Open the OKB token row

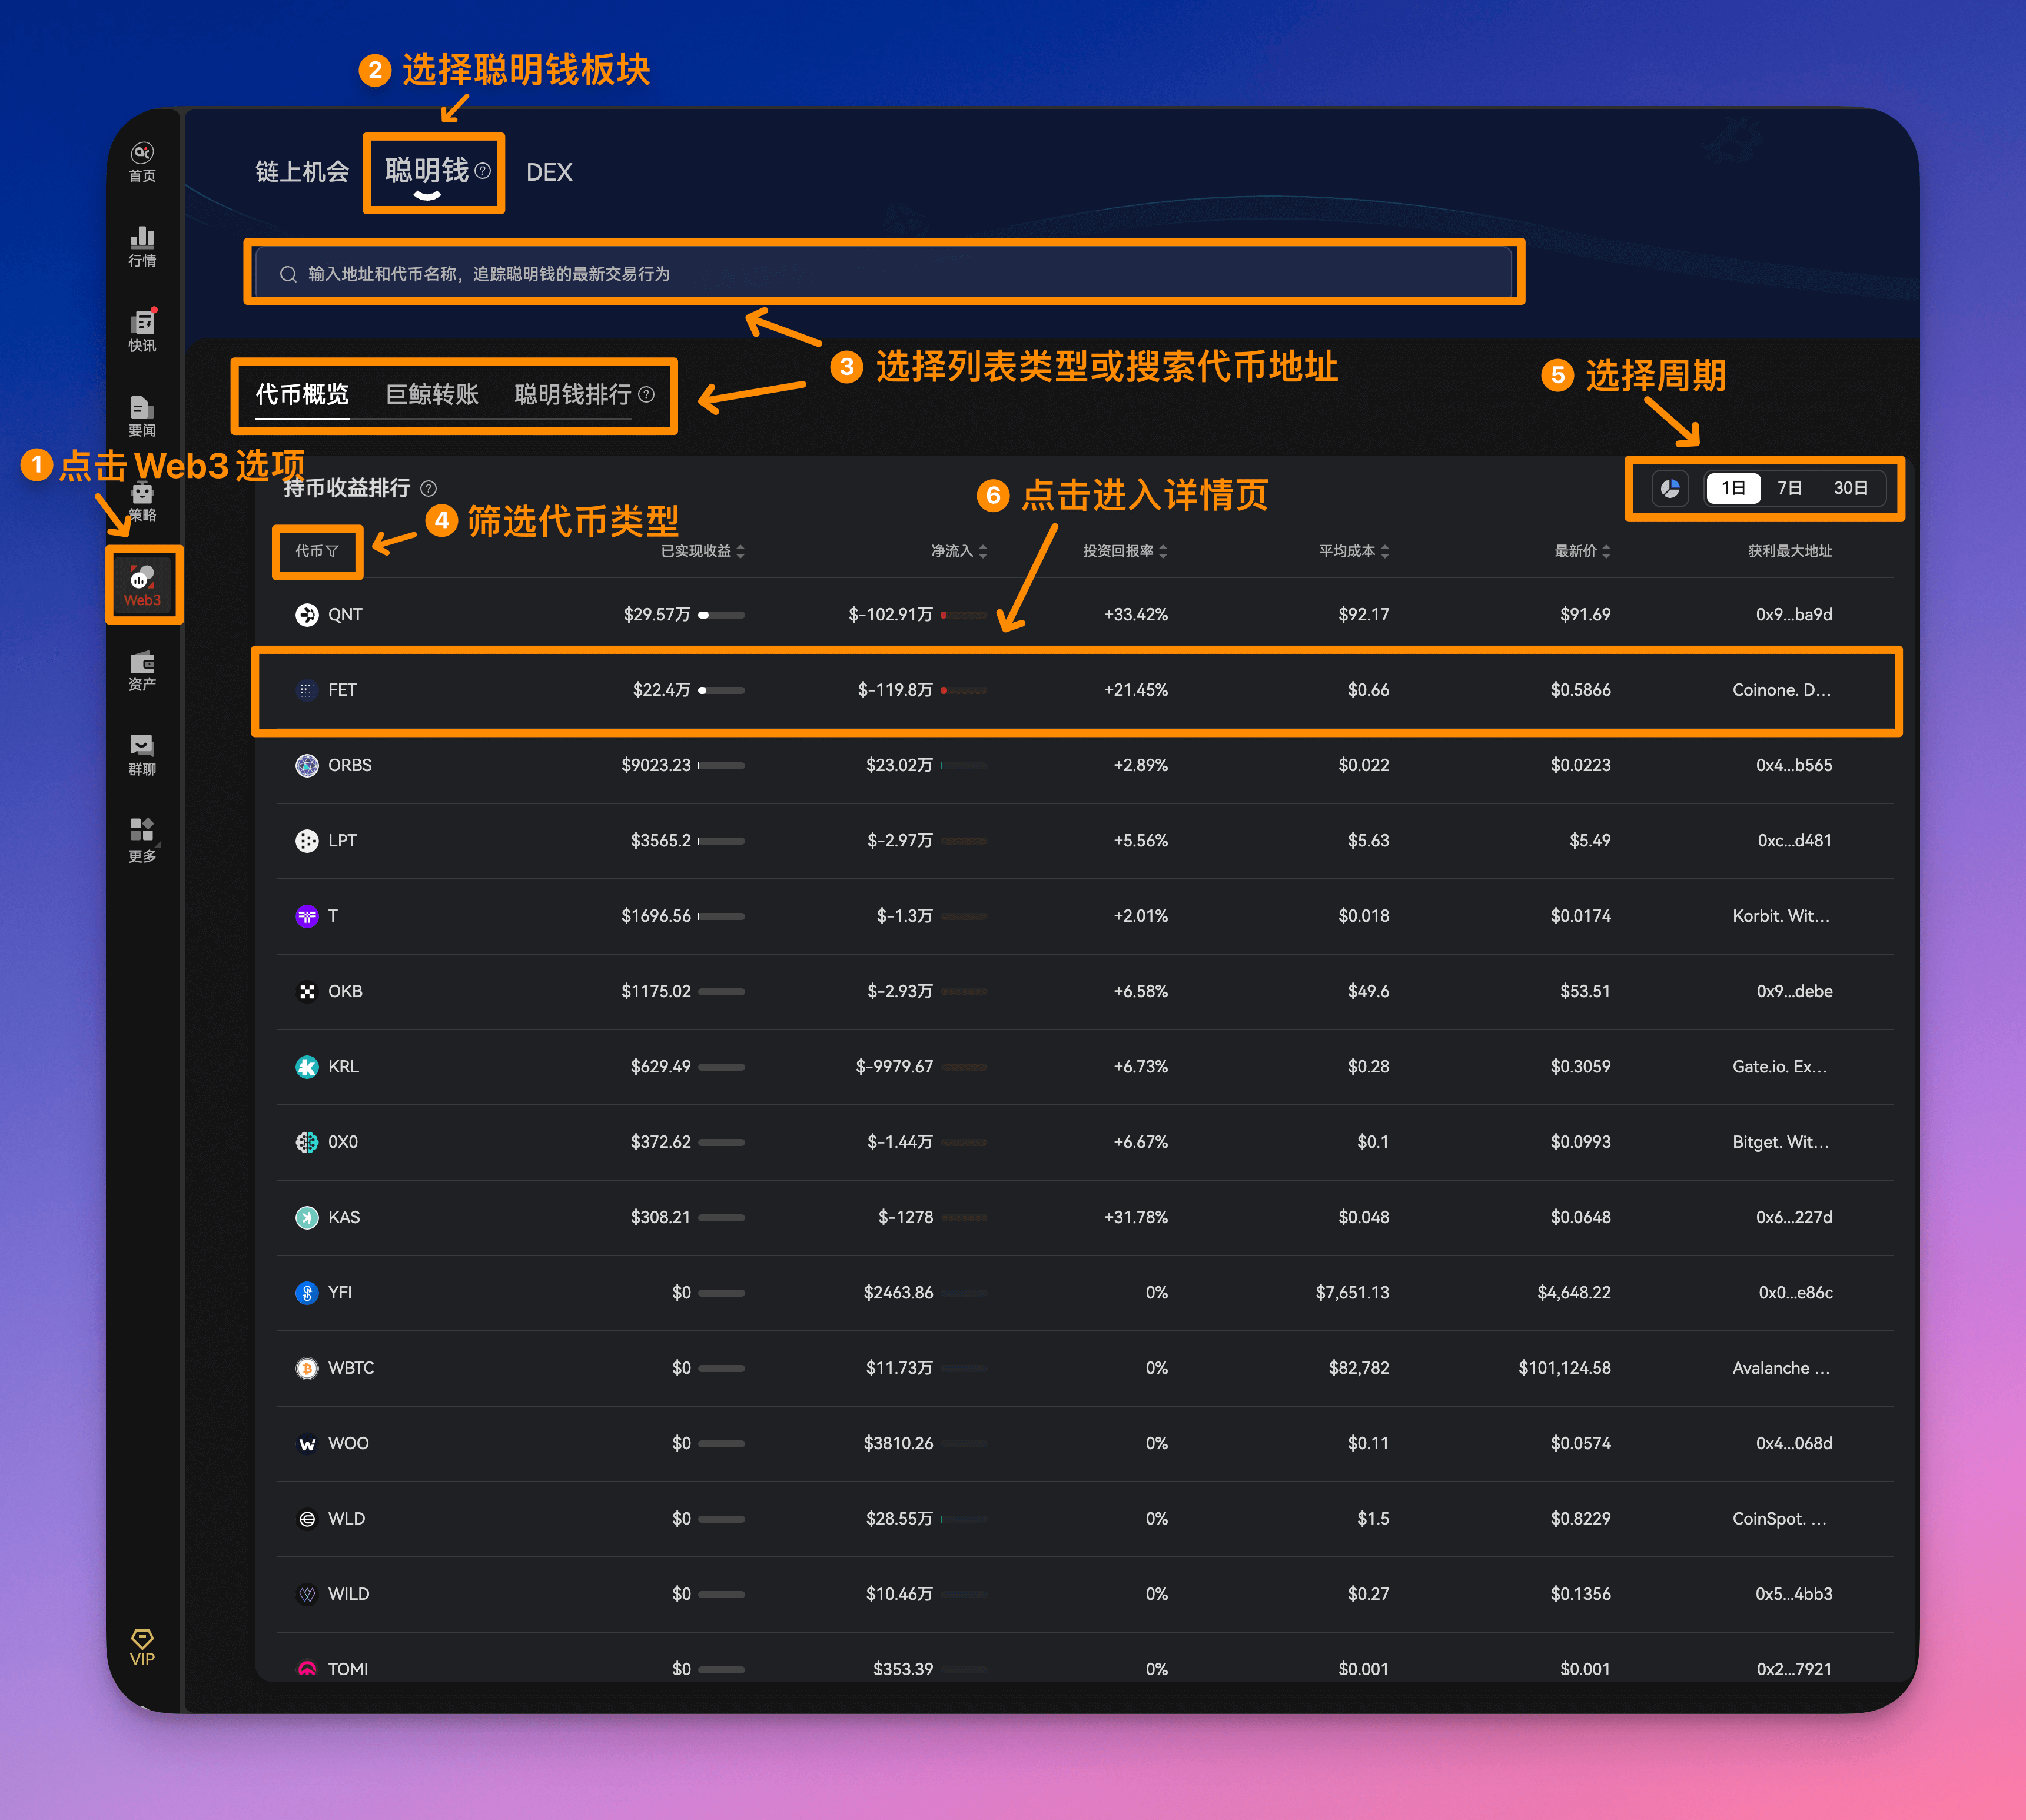pyautogui.click(x=1084, y=991)
